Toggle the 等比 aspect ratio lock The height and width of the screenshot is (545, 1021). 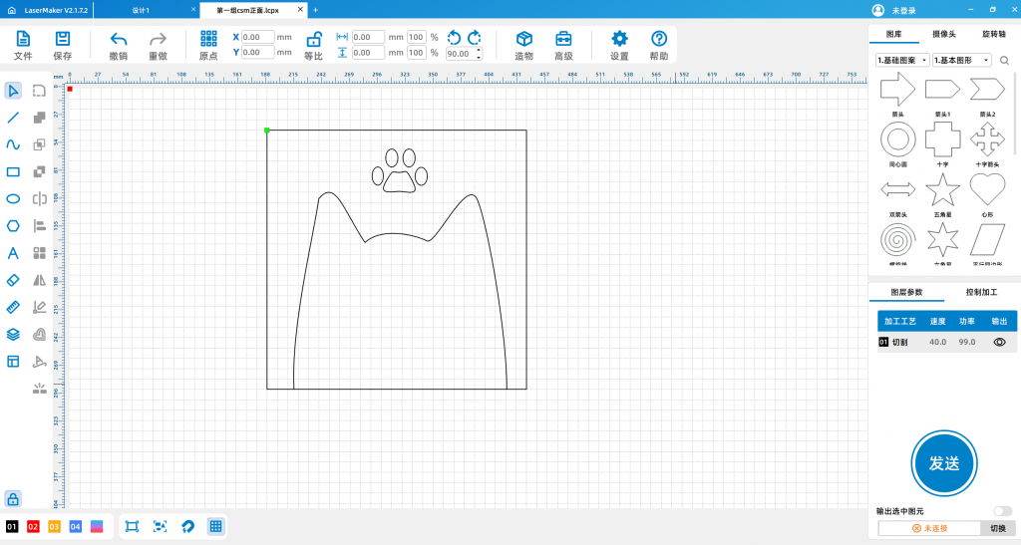(314, 46)
